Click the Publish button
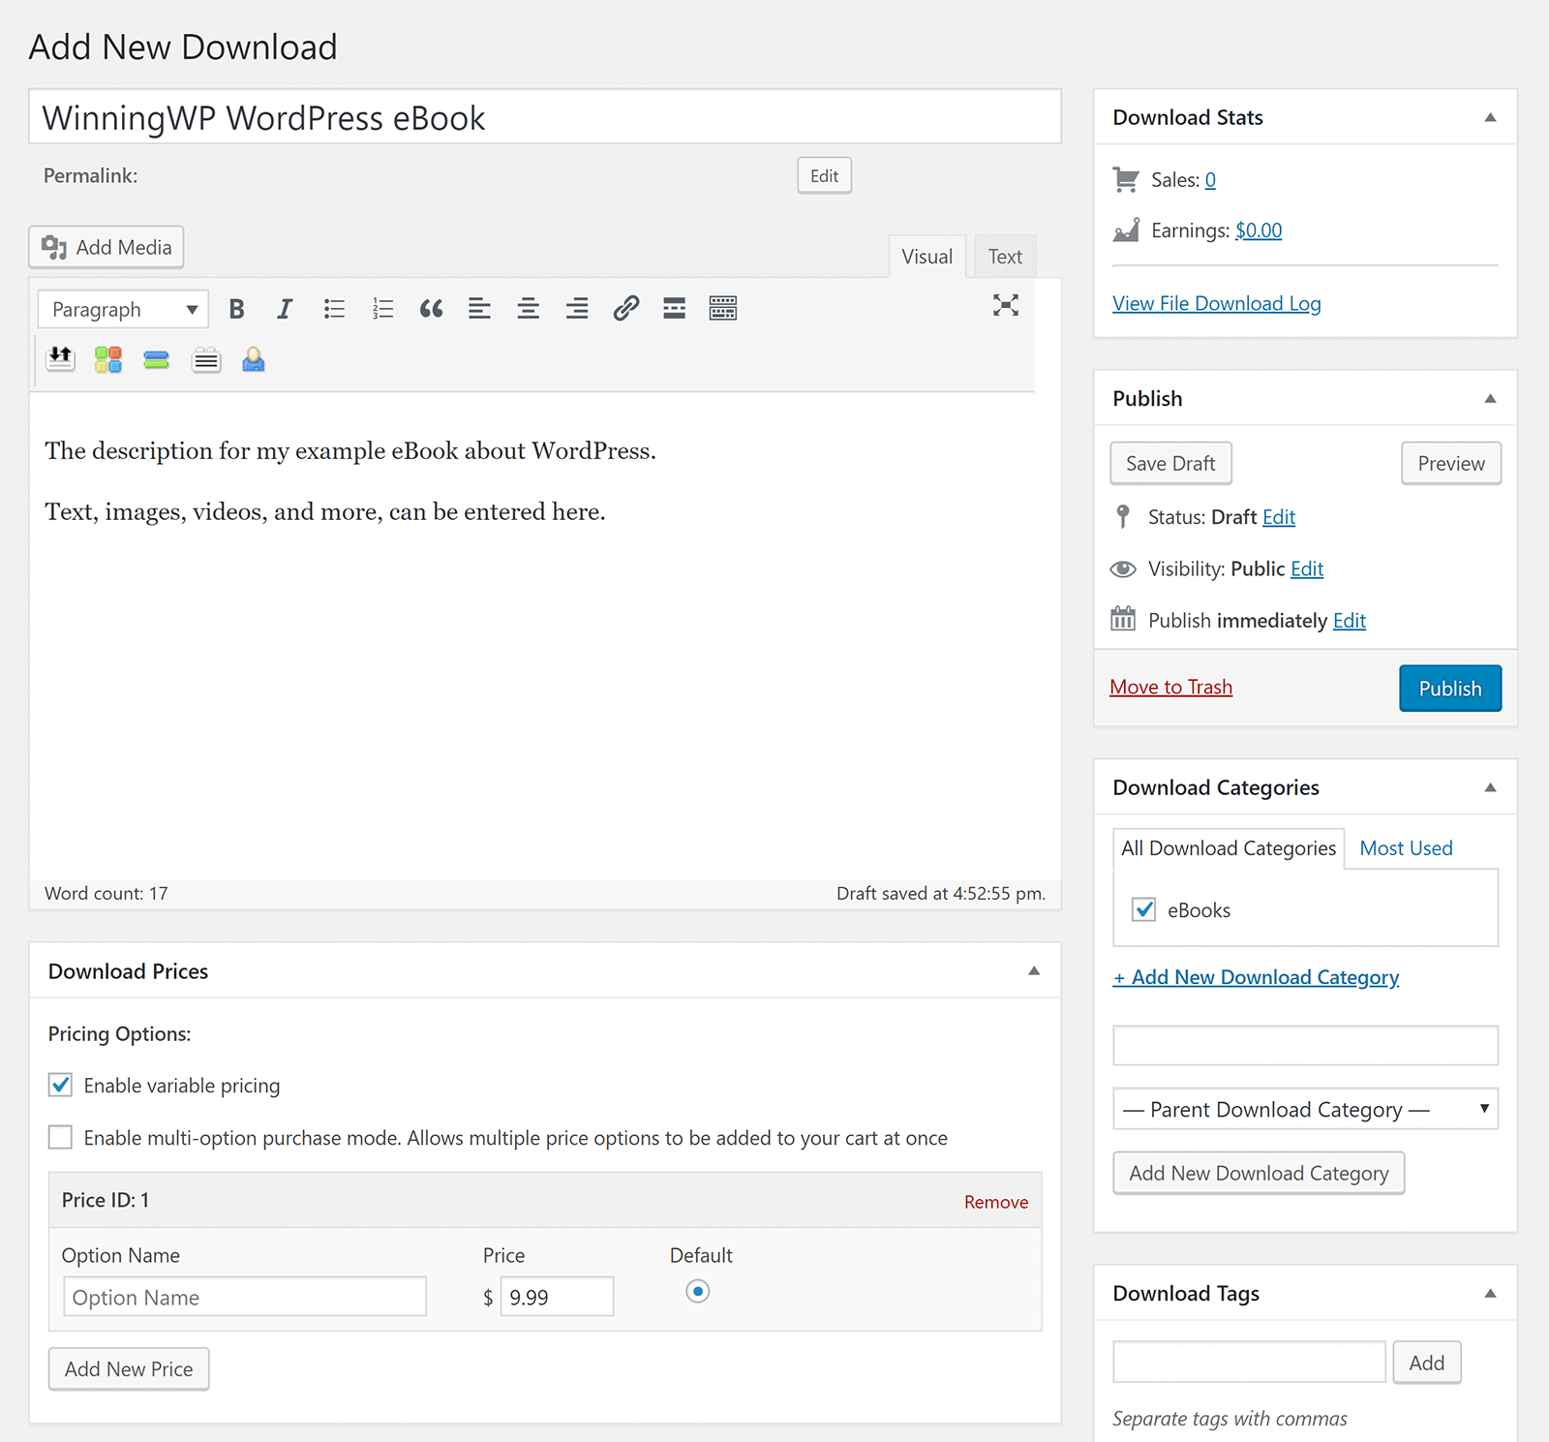 click(1450, 689)
